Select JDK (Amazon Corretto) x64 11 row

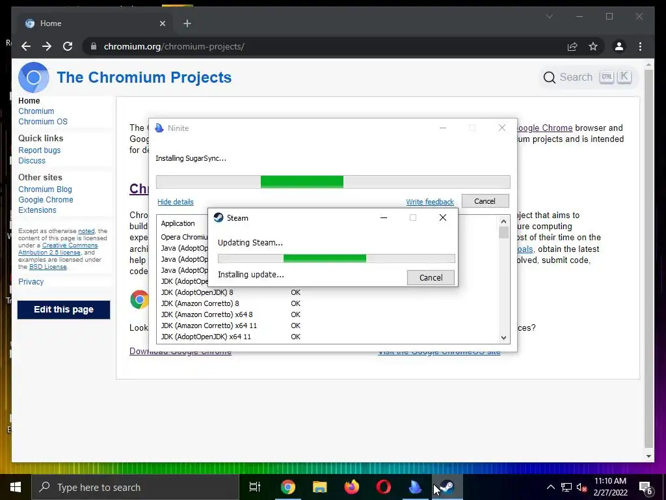click(x=327, y=326)
